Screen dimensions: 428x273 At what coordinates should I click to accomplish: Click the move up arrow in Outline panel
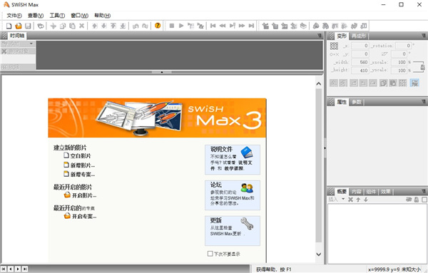coord(358,200)
